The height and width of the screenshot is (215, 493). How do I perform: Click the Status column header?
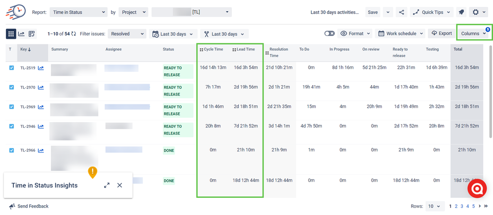point(168,49)
